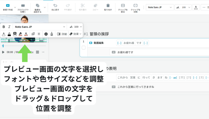This screenshot has height=119, width=209.
Task: Select the word 行って in the transcript
Action: coord(146,77)
